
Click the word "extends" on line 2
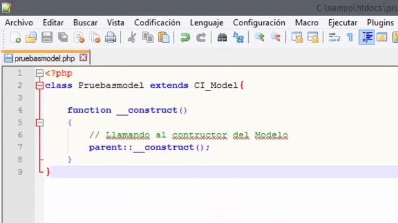coord(169,85)
